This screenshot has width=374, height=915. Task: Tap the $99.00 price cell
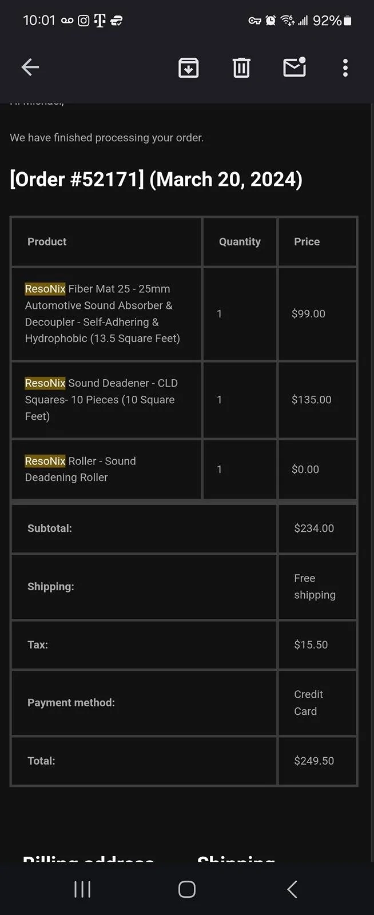308,314
